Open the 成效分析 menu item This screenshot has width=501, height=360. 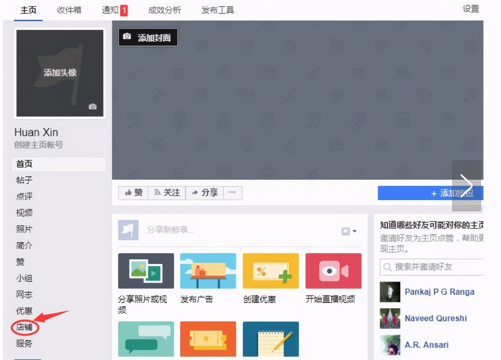click(164, 10)
